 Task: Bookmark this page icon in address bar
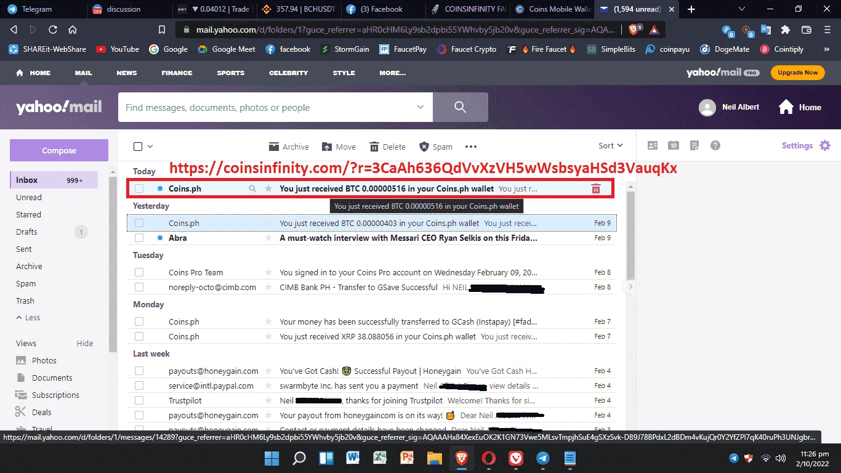coord(162,30)
